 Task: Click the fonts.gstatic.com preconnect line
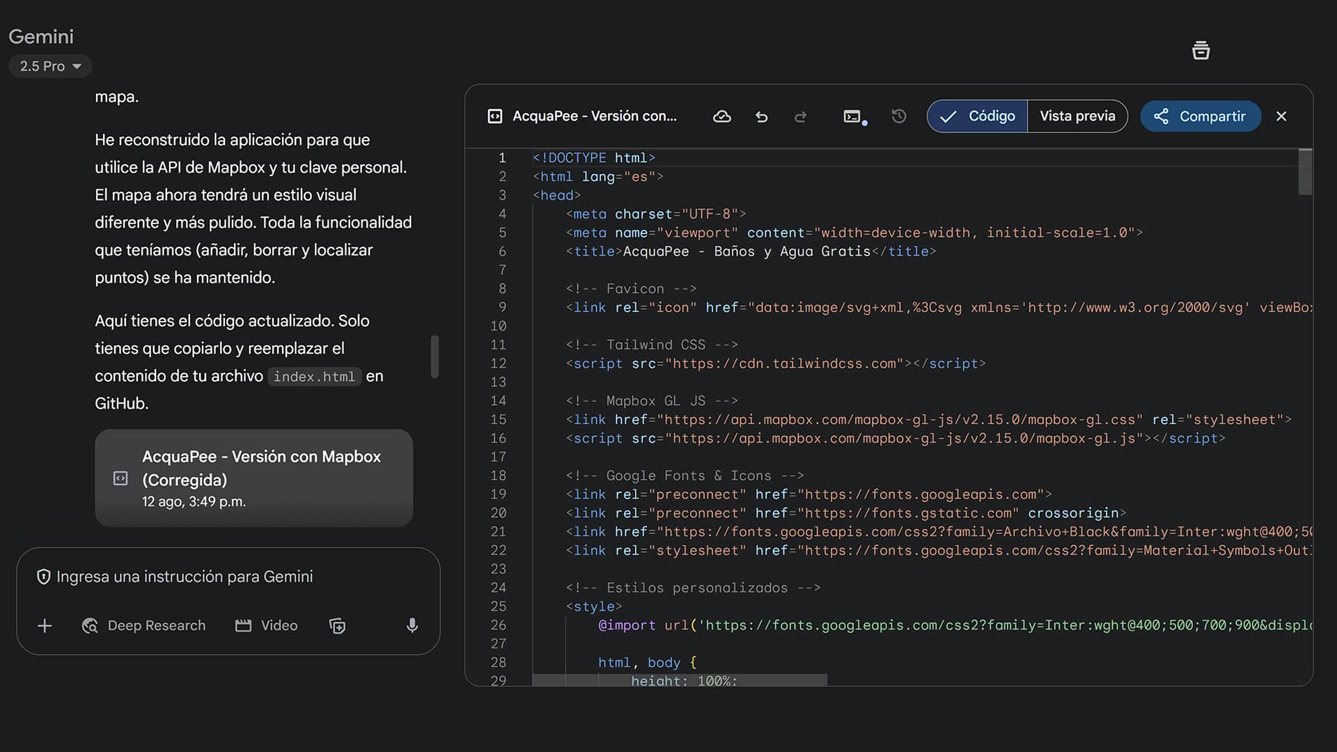pyautogui.click(x=846, y=513)
